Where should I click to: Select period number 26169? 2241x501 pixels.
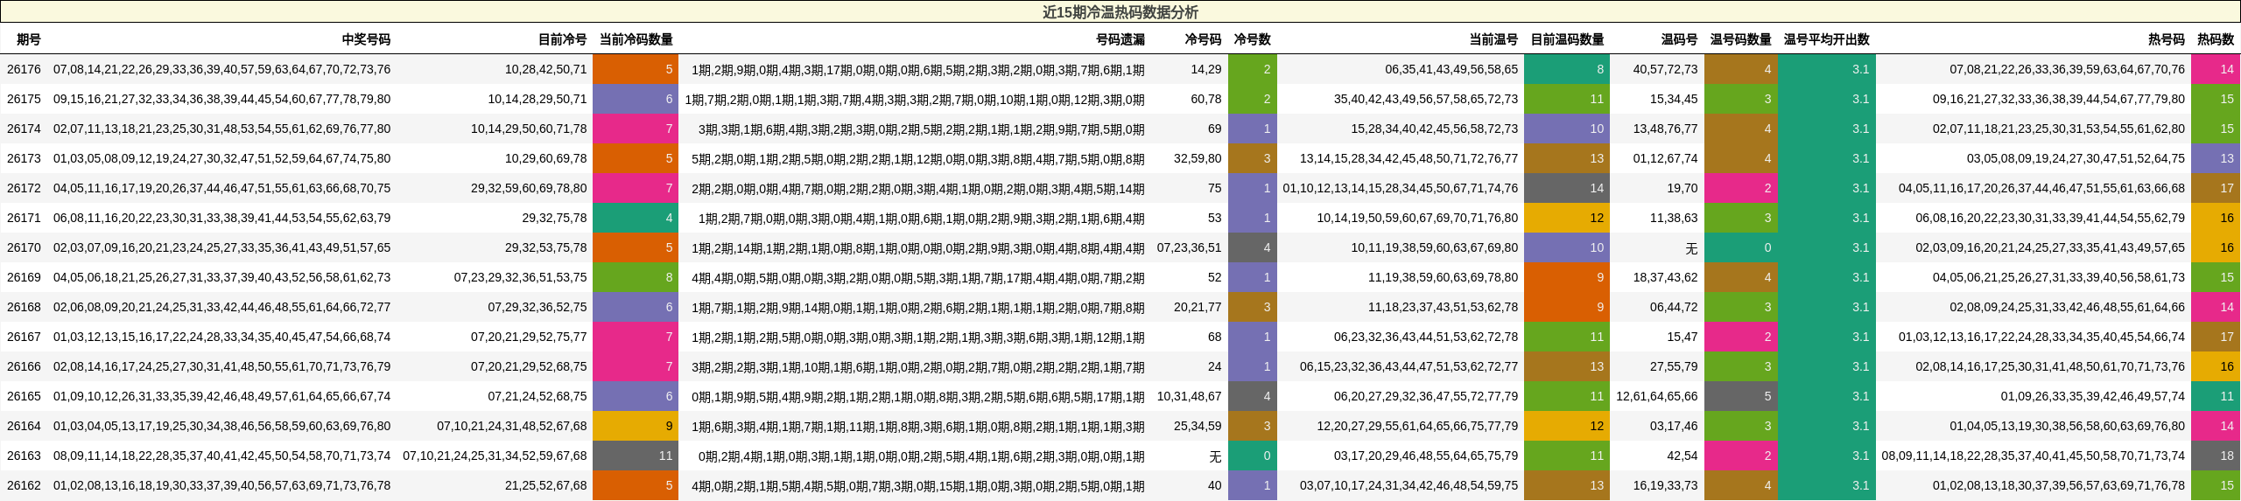tap(24, 277)
